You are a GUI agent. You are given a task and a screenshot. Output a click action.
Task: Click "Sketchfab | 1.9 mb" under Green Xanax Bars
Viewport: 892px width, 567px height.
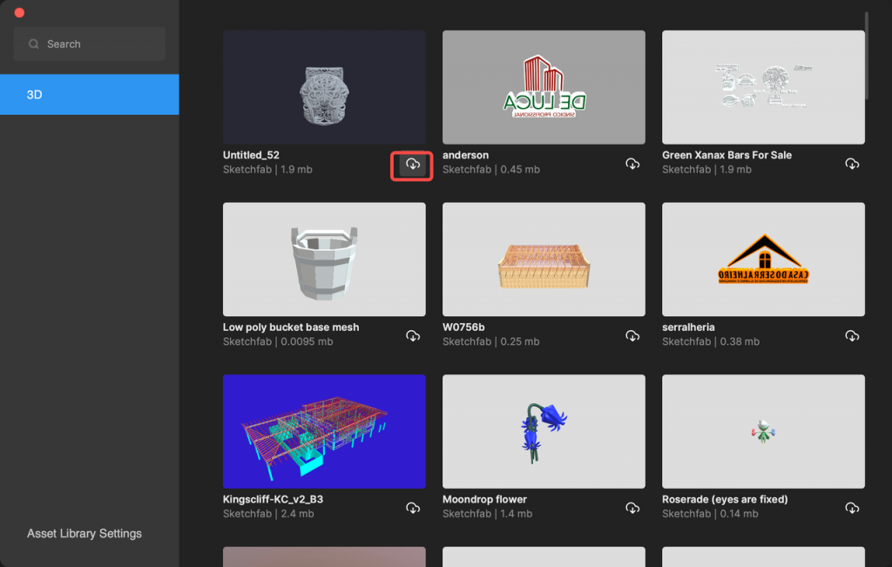pos(706,170)
